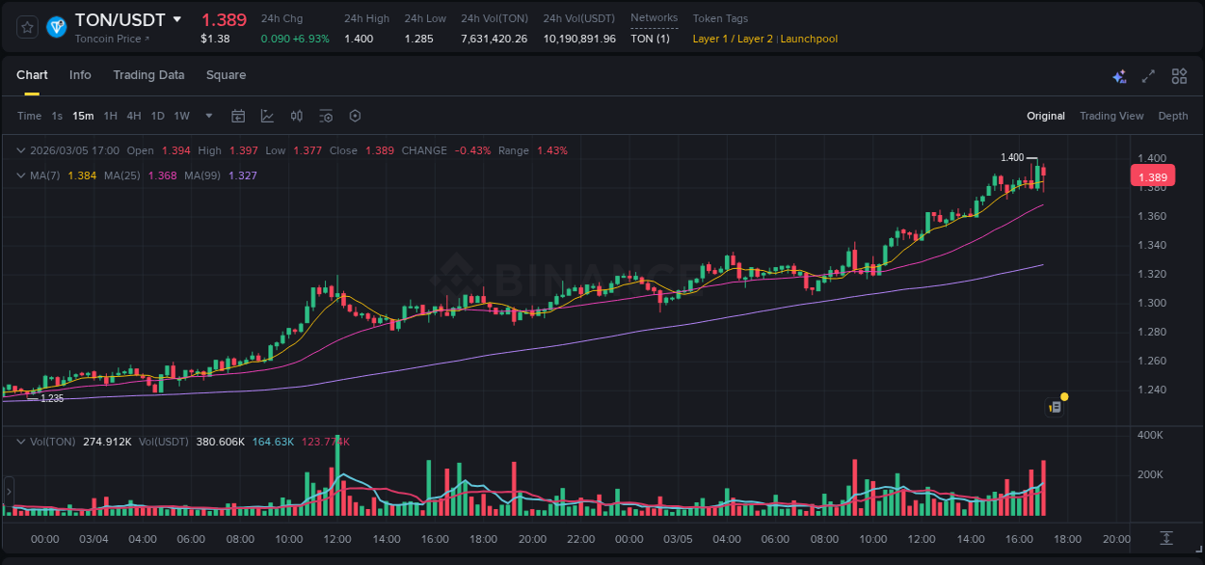The width and height of the screenshot is (1205, 565).
Task: Select the Depth view option
Action: click(x=1172, y=116)
